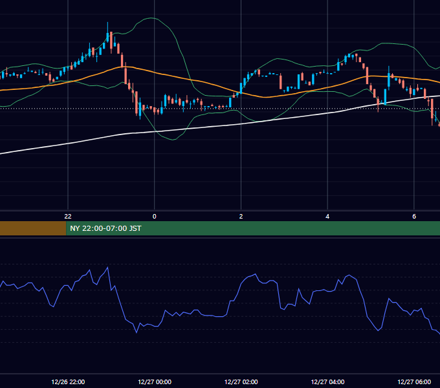Click the NY 22:00-07:00 JST session bar

click(x=253, y=228)
